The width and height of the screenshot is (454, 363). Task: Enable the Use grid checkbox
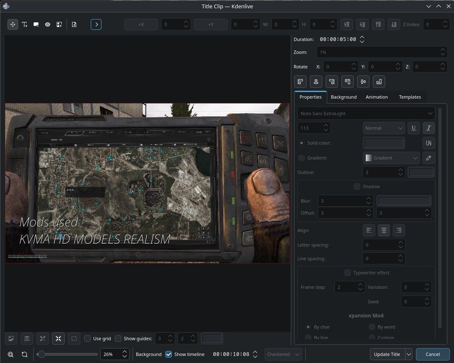(87, 339)
